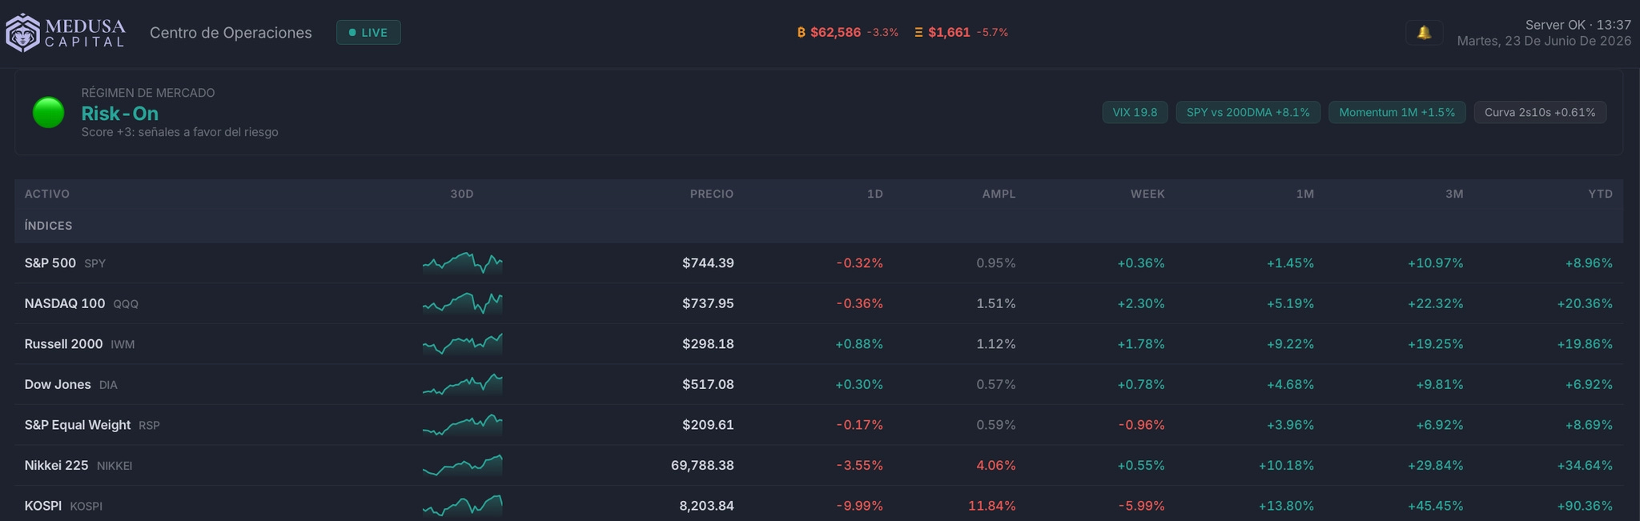The width and height of the screenshot is (1640, 521).
Task: Click the Ethereum price ticker icon
Action: coord(918,33)
